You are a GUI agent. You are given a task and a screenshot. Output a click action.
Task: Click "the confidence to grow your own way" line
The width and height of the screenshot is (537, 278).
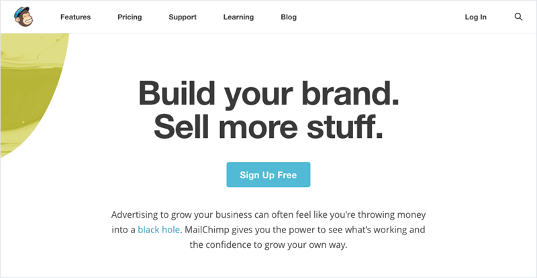268,245
